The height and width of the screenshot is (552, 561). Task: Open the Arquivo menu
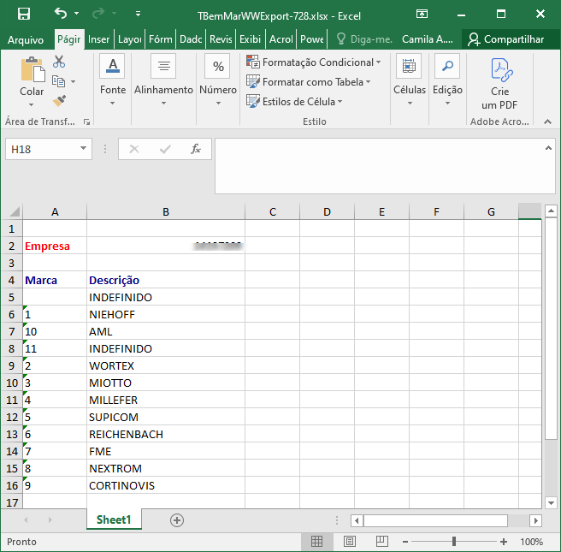(x=26, y=39)
